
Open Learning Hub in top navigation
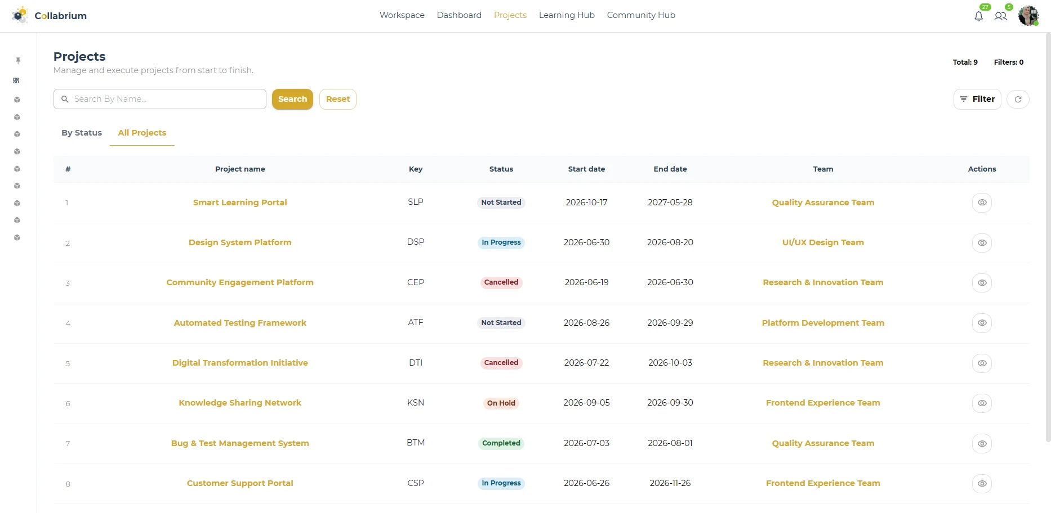(x=567, y=15)
